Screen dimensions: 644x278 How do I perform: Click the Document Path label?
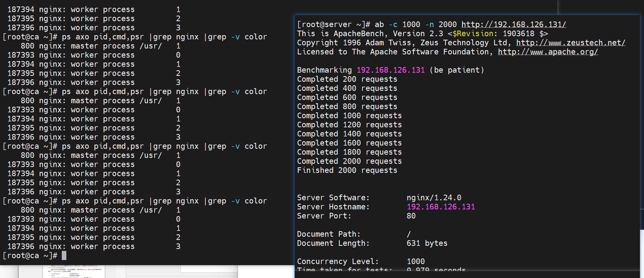click(328, 234)
